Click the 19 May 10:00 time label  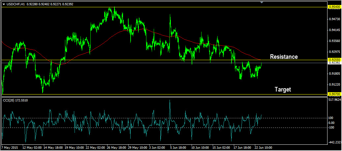[x=74, y=147]
